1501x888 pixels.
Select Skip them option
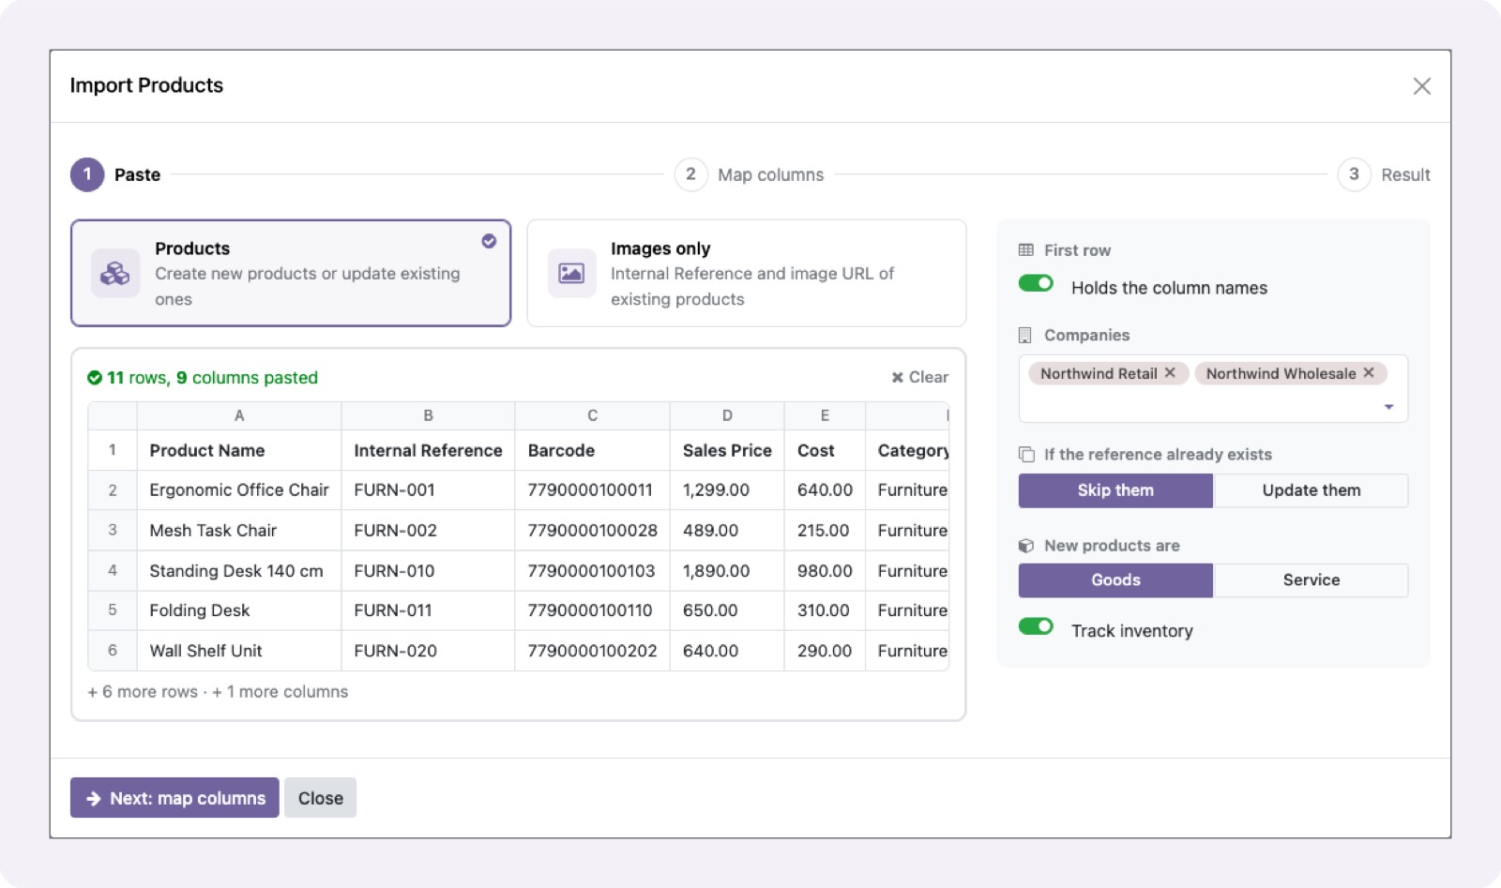pos(1115,490)
